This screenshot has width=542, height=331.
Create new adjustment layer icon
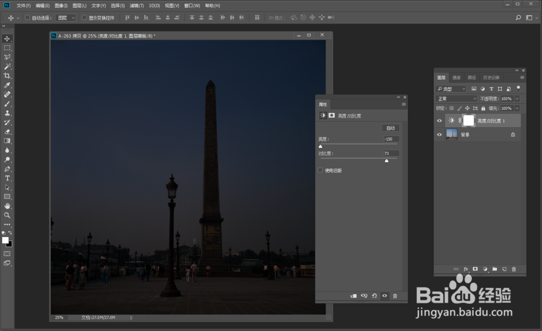485,269
